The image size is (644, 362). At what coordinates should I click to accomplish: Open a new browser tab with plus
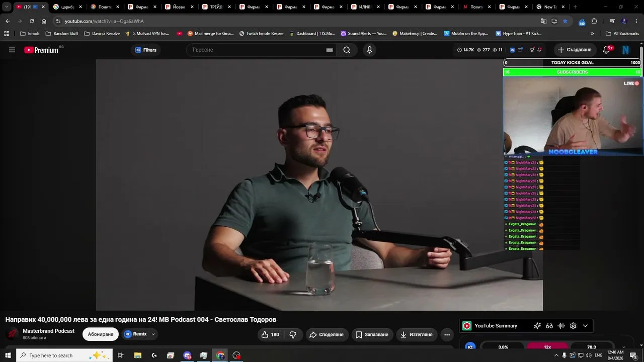(575, 7)
